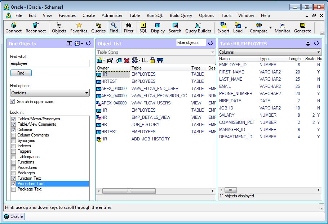The width and height of the screenshot is (328, 224).
Task: Click the Oracle button in the bottom bar
Action: (14, 216)
